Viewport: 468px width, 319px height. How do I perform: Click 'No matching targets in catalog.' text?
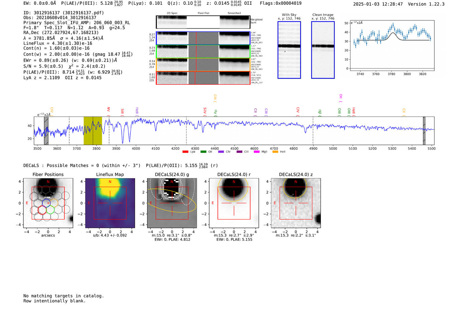click(x=64, y=296)
